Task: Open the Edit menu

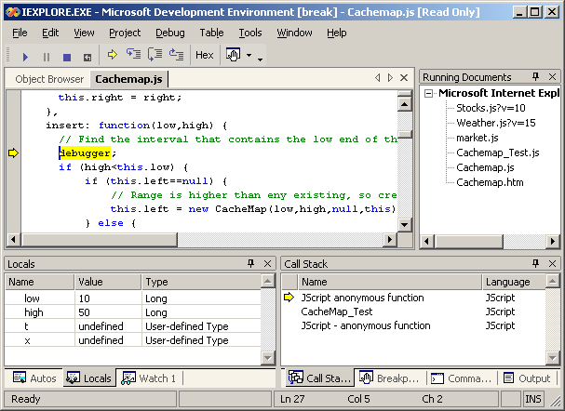Action: [x=50, y=33]
